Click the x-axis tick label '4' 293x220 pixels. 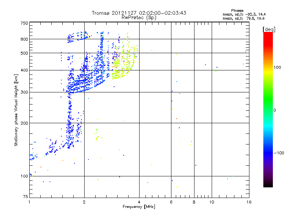(x=139, y=202)
